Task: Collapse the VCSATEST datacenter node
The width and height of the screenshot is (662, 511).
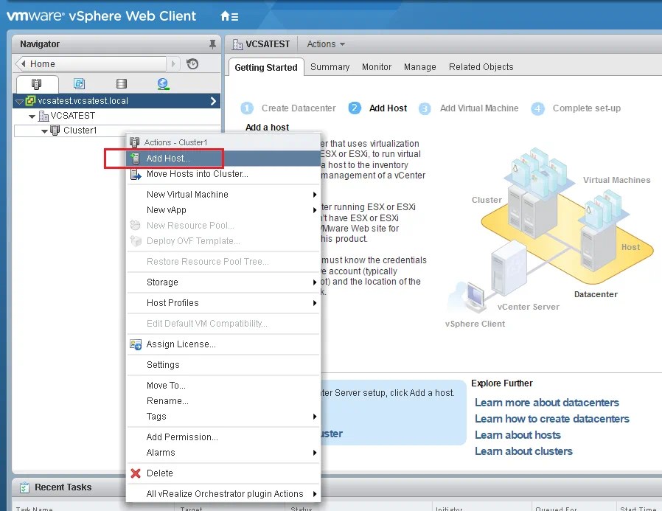Action: pos(31,116)
